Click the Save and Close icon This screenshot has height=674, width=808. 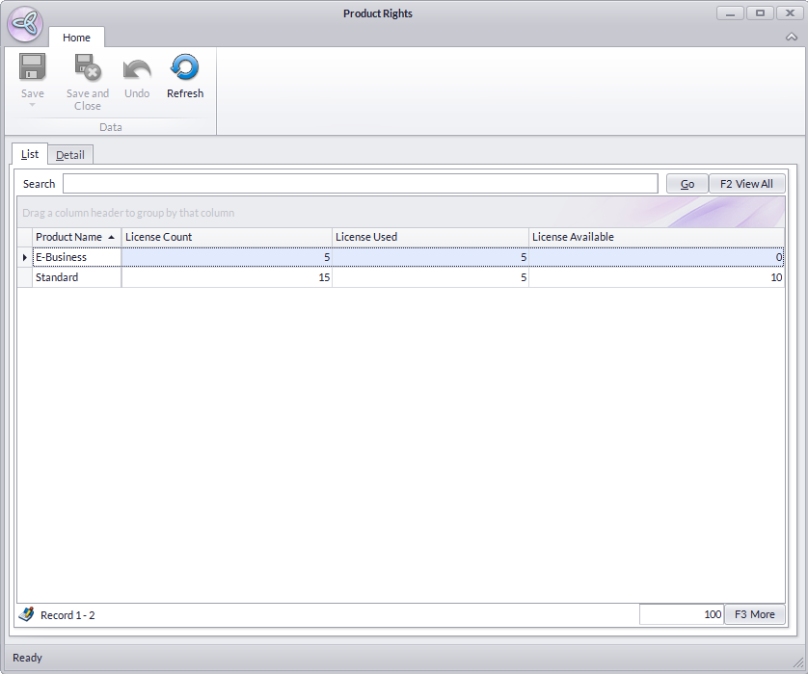(88, 68)
